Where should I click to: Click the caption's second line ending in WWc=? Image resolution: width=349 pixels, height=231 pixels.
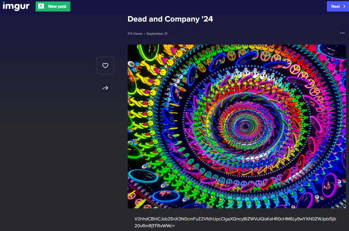click(154, 226)
